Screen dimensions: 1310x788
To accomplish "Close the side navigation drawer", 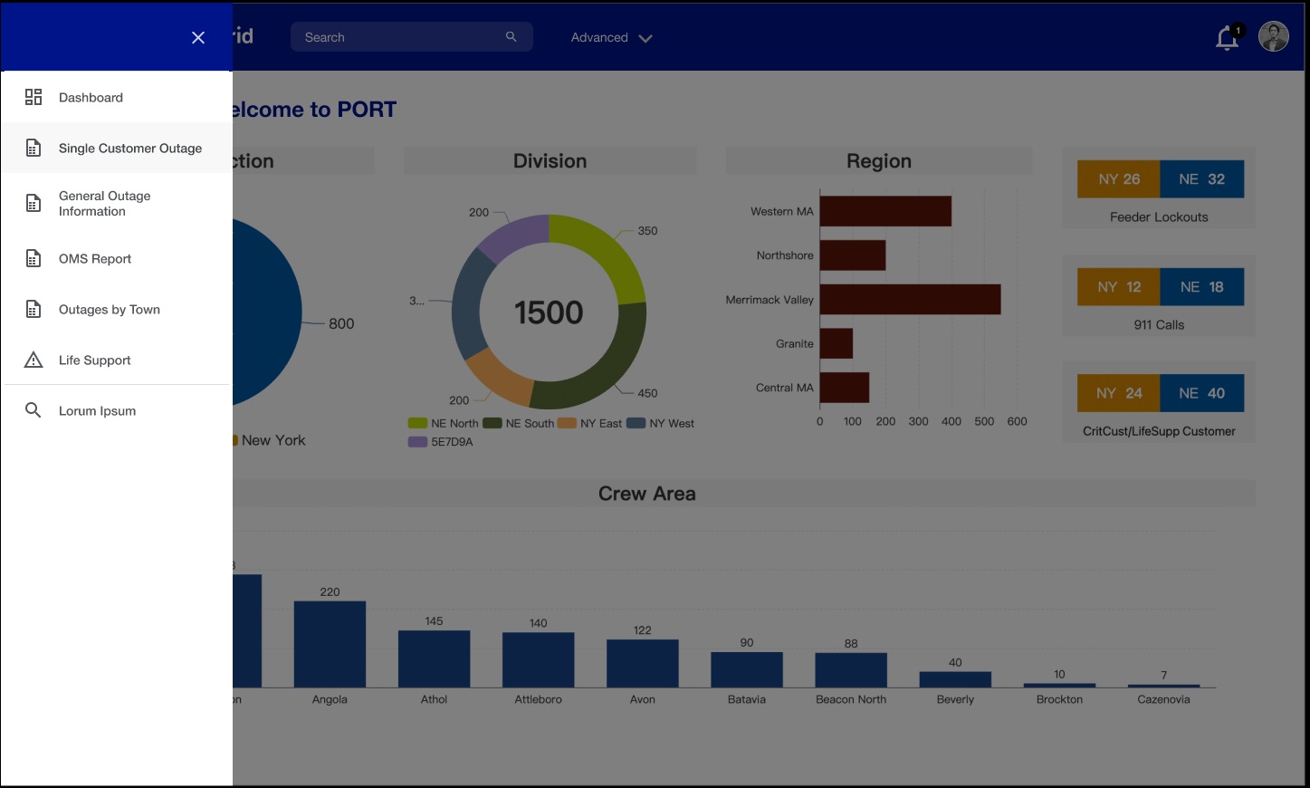I will (x=198, y=37).
